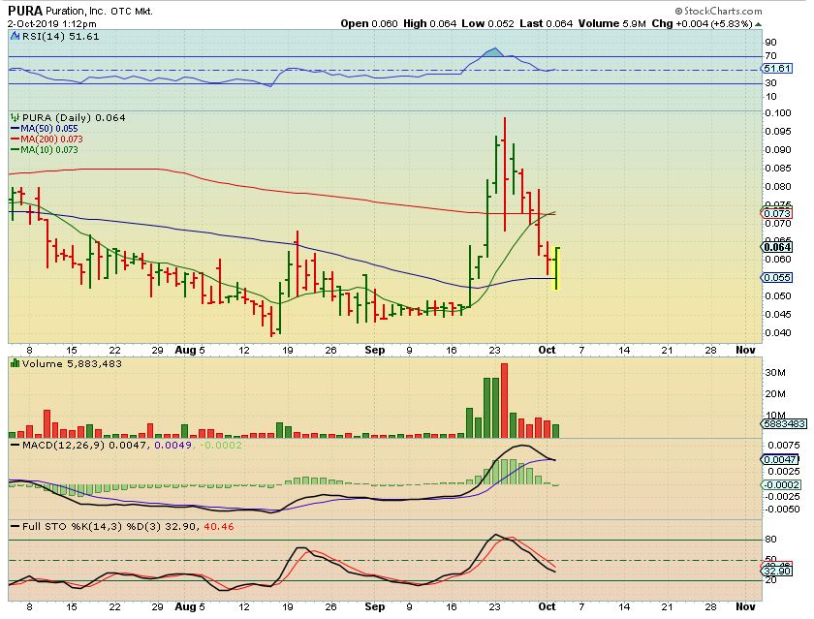Click the tallest red volume bar

[x=504, y=401]
